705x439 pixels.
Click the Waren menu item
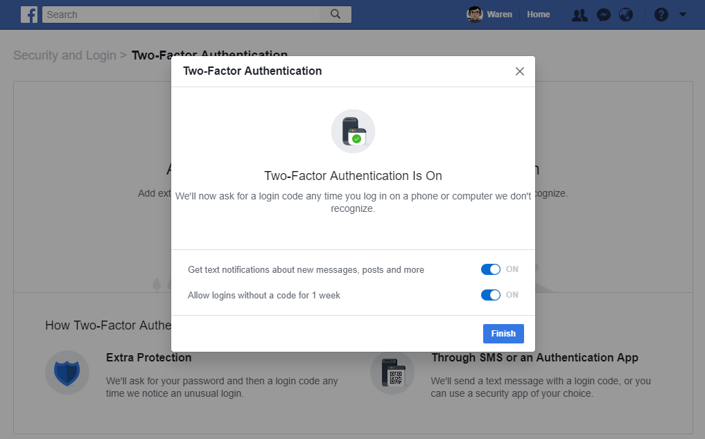point(500,14)
